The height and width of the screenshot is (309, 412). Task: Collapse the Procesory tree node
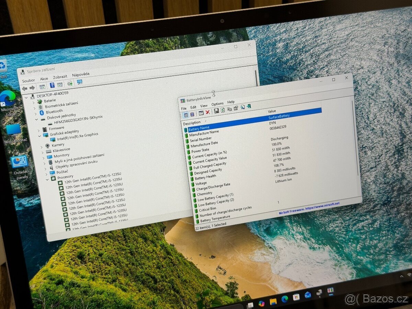point(47,179)
